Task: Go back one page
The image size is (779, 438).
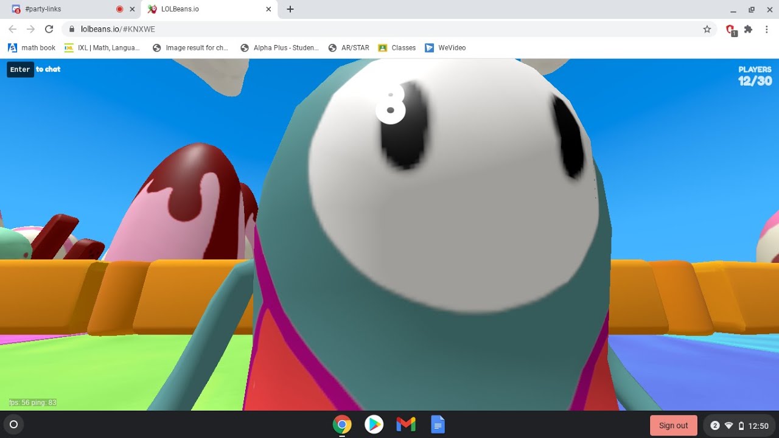Action: click(x=12, y=29)
